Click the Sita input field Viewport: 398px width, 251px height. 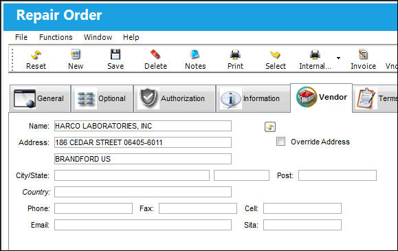pyautogui.click(x=302, y=225)
